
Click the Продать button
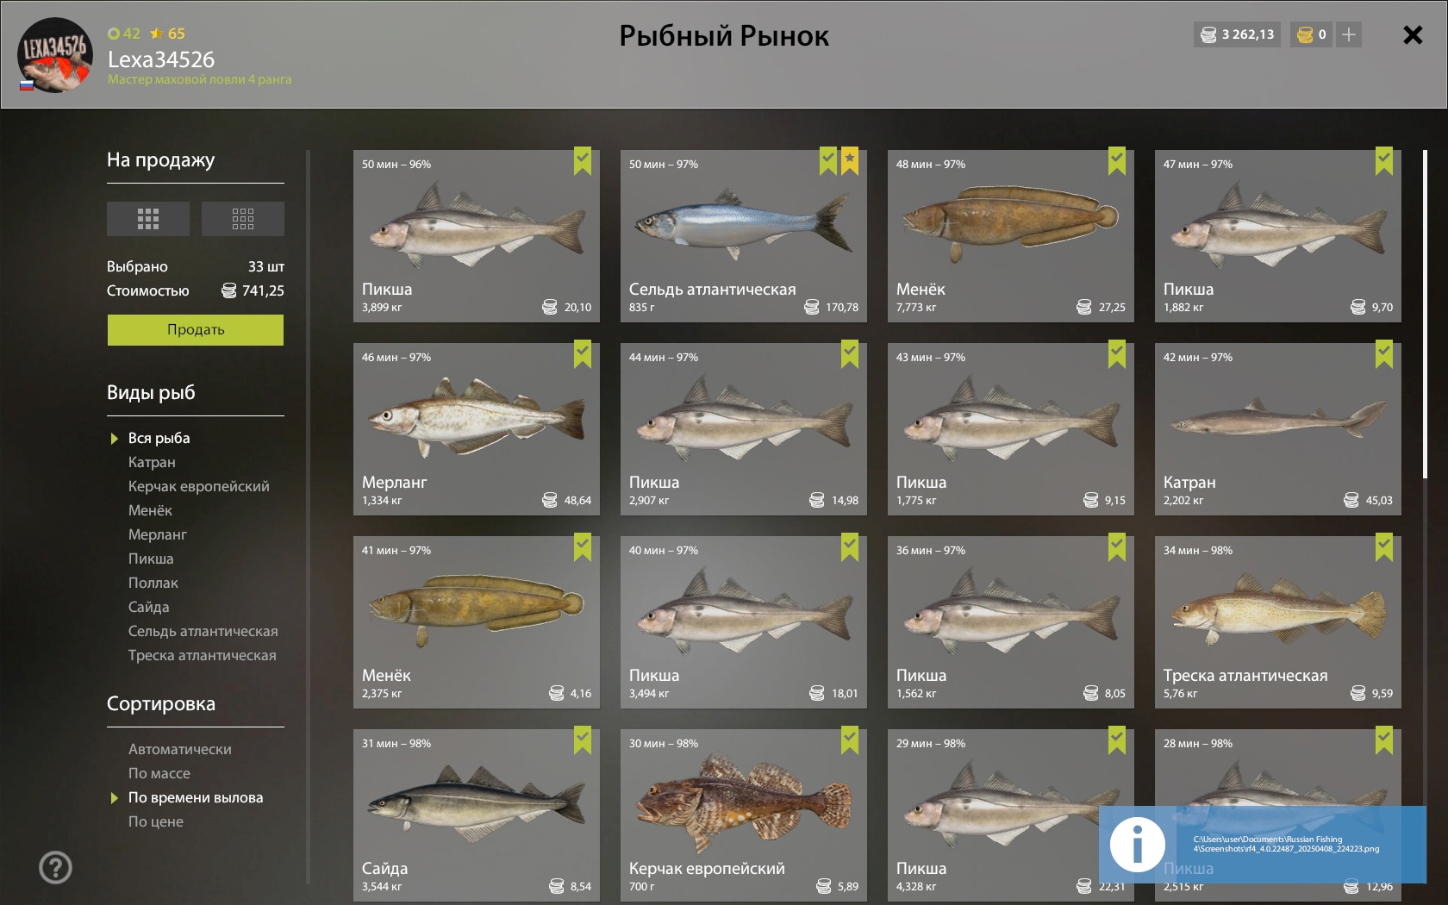coord(196,330)
